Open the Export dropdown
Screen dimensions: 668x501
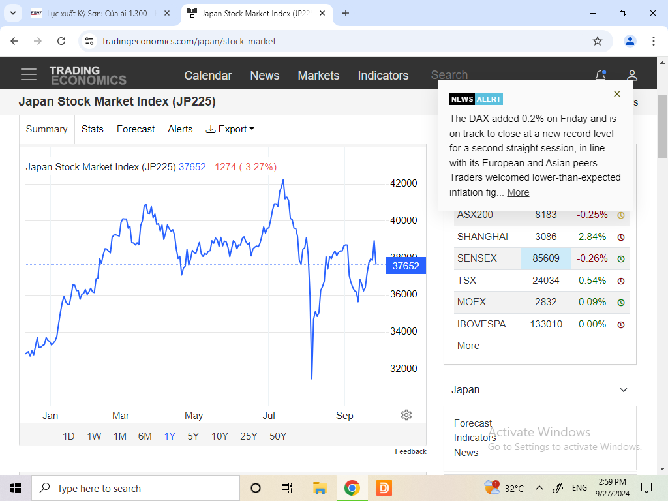tap(230, 129)
